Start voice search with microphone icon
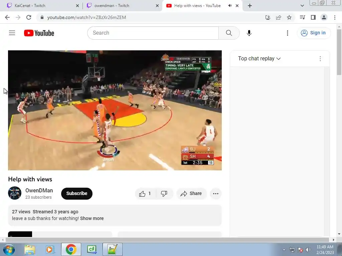This screenshot has height=256, width=342. point(249,33)
